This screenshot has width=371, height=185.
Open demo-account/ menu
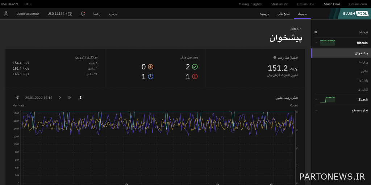click(28, 14)
